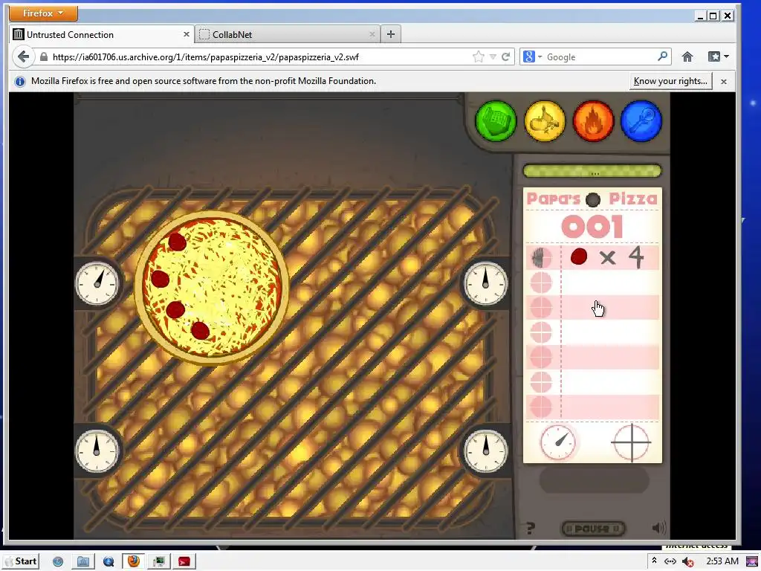Click the order ticket line slider bar

pyautogui.click(x=592, y=171)
